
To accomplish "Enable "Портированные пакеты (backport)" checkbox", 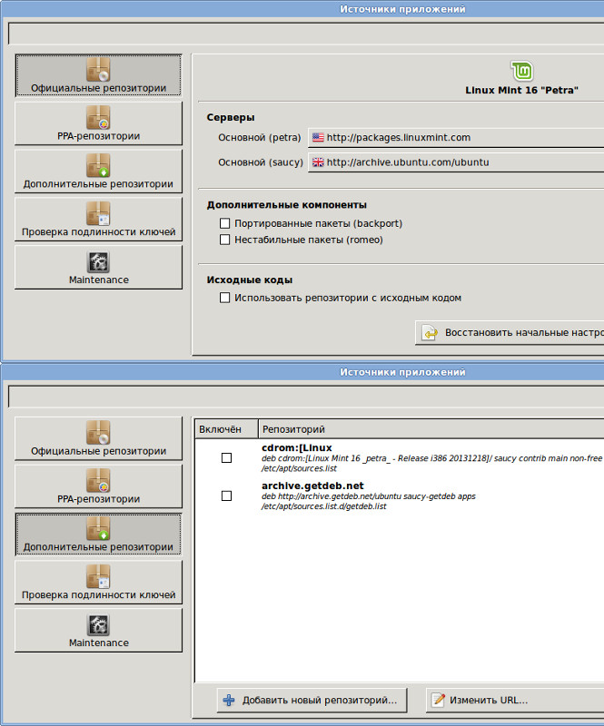I will point(225,223).
